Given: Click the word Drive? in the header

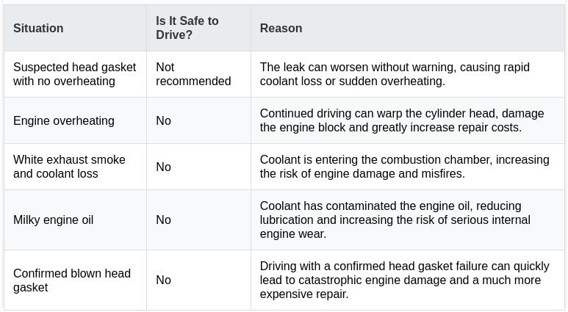Looking at the screenshot, I should click(x=174, y=35).
